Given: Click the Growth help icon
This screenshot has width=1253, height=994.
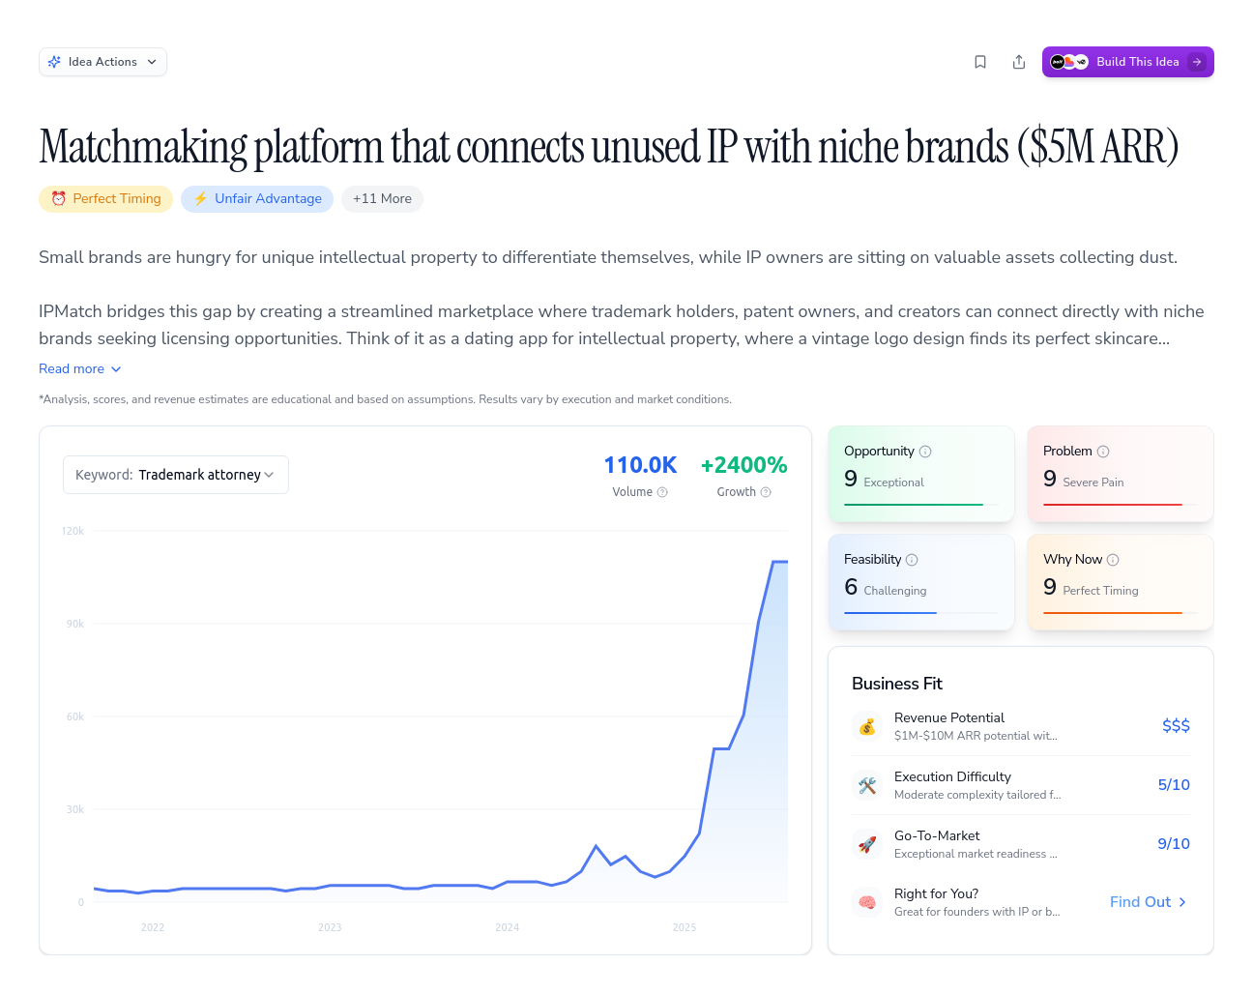Looking at the screenshot, I should click(766, 492).
